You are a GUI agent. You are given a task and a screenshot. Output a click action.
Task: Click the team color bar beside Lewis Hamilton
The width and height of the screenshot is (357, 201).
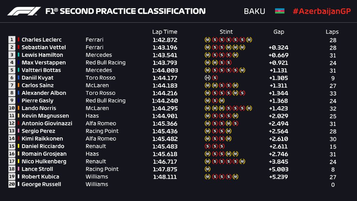click(x=18, y=55)
